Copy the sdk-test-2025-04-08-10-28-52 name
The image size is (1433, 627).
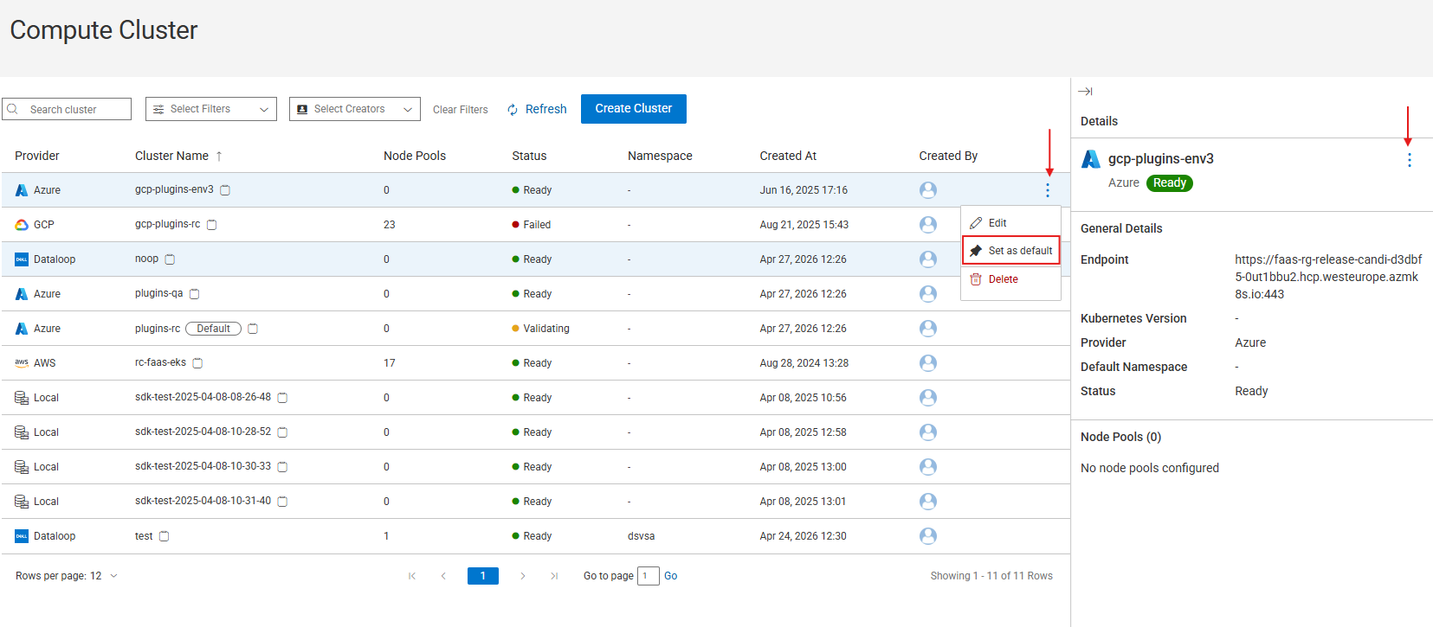(282, 432)
